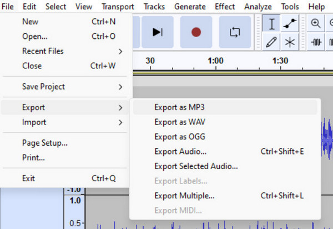The height and width of the screenshot is (229, 333).
Task: Toggle the Loop playback button
Action: pos(234,32)
